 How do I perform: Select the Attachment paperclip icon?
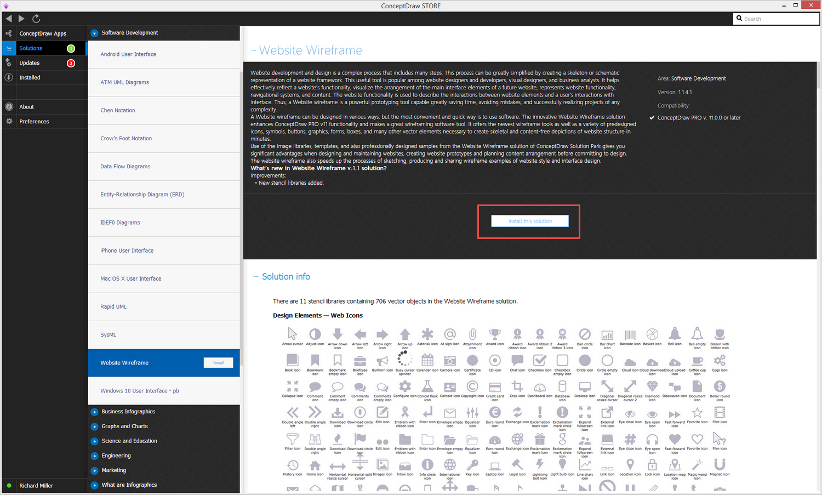pyautogui.click(x=472, y=334)
